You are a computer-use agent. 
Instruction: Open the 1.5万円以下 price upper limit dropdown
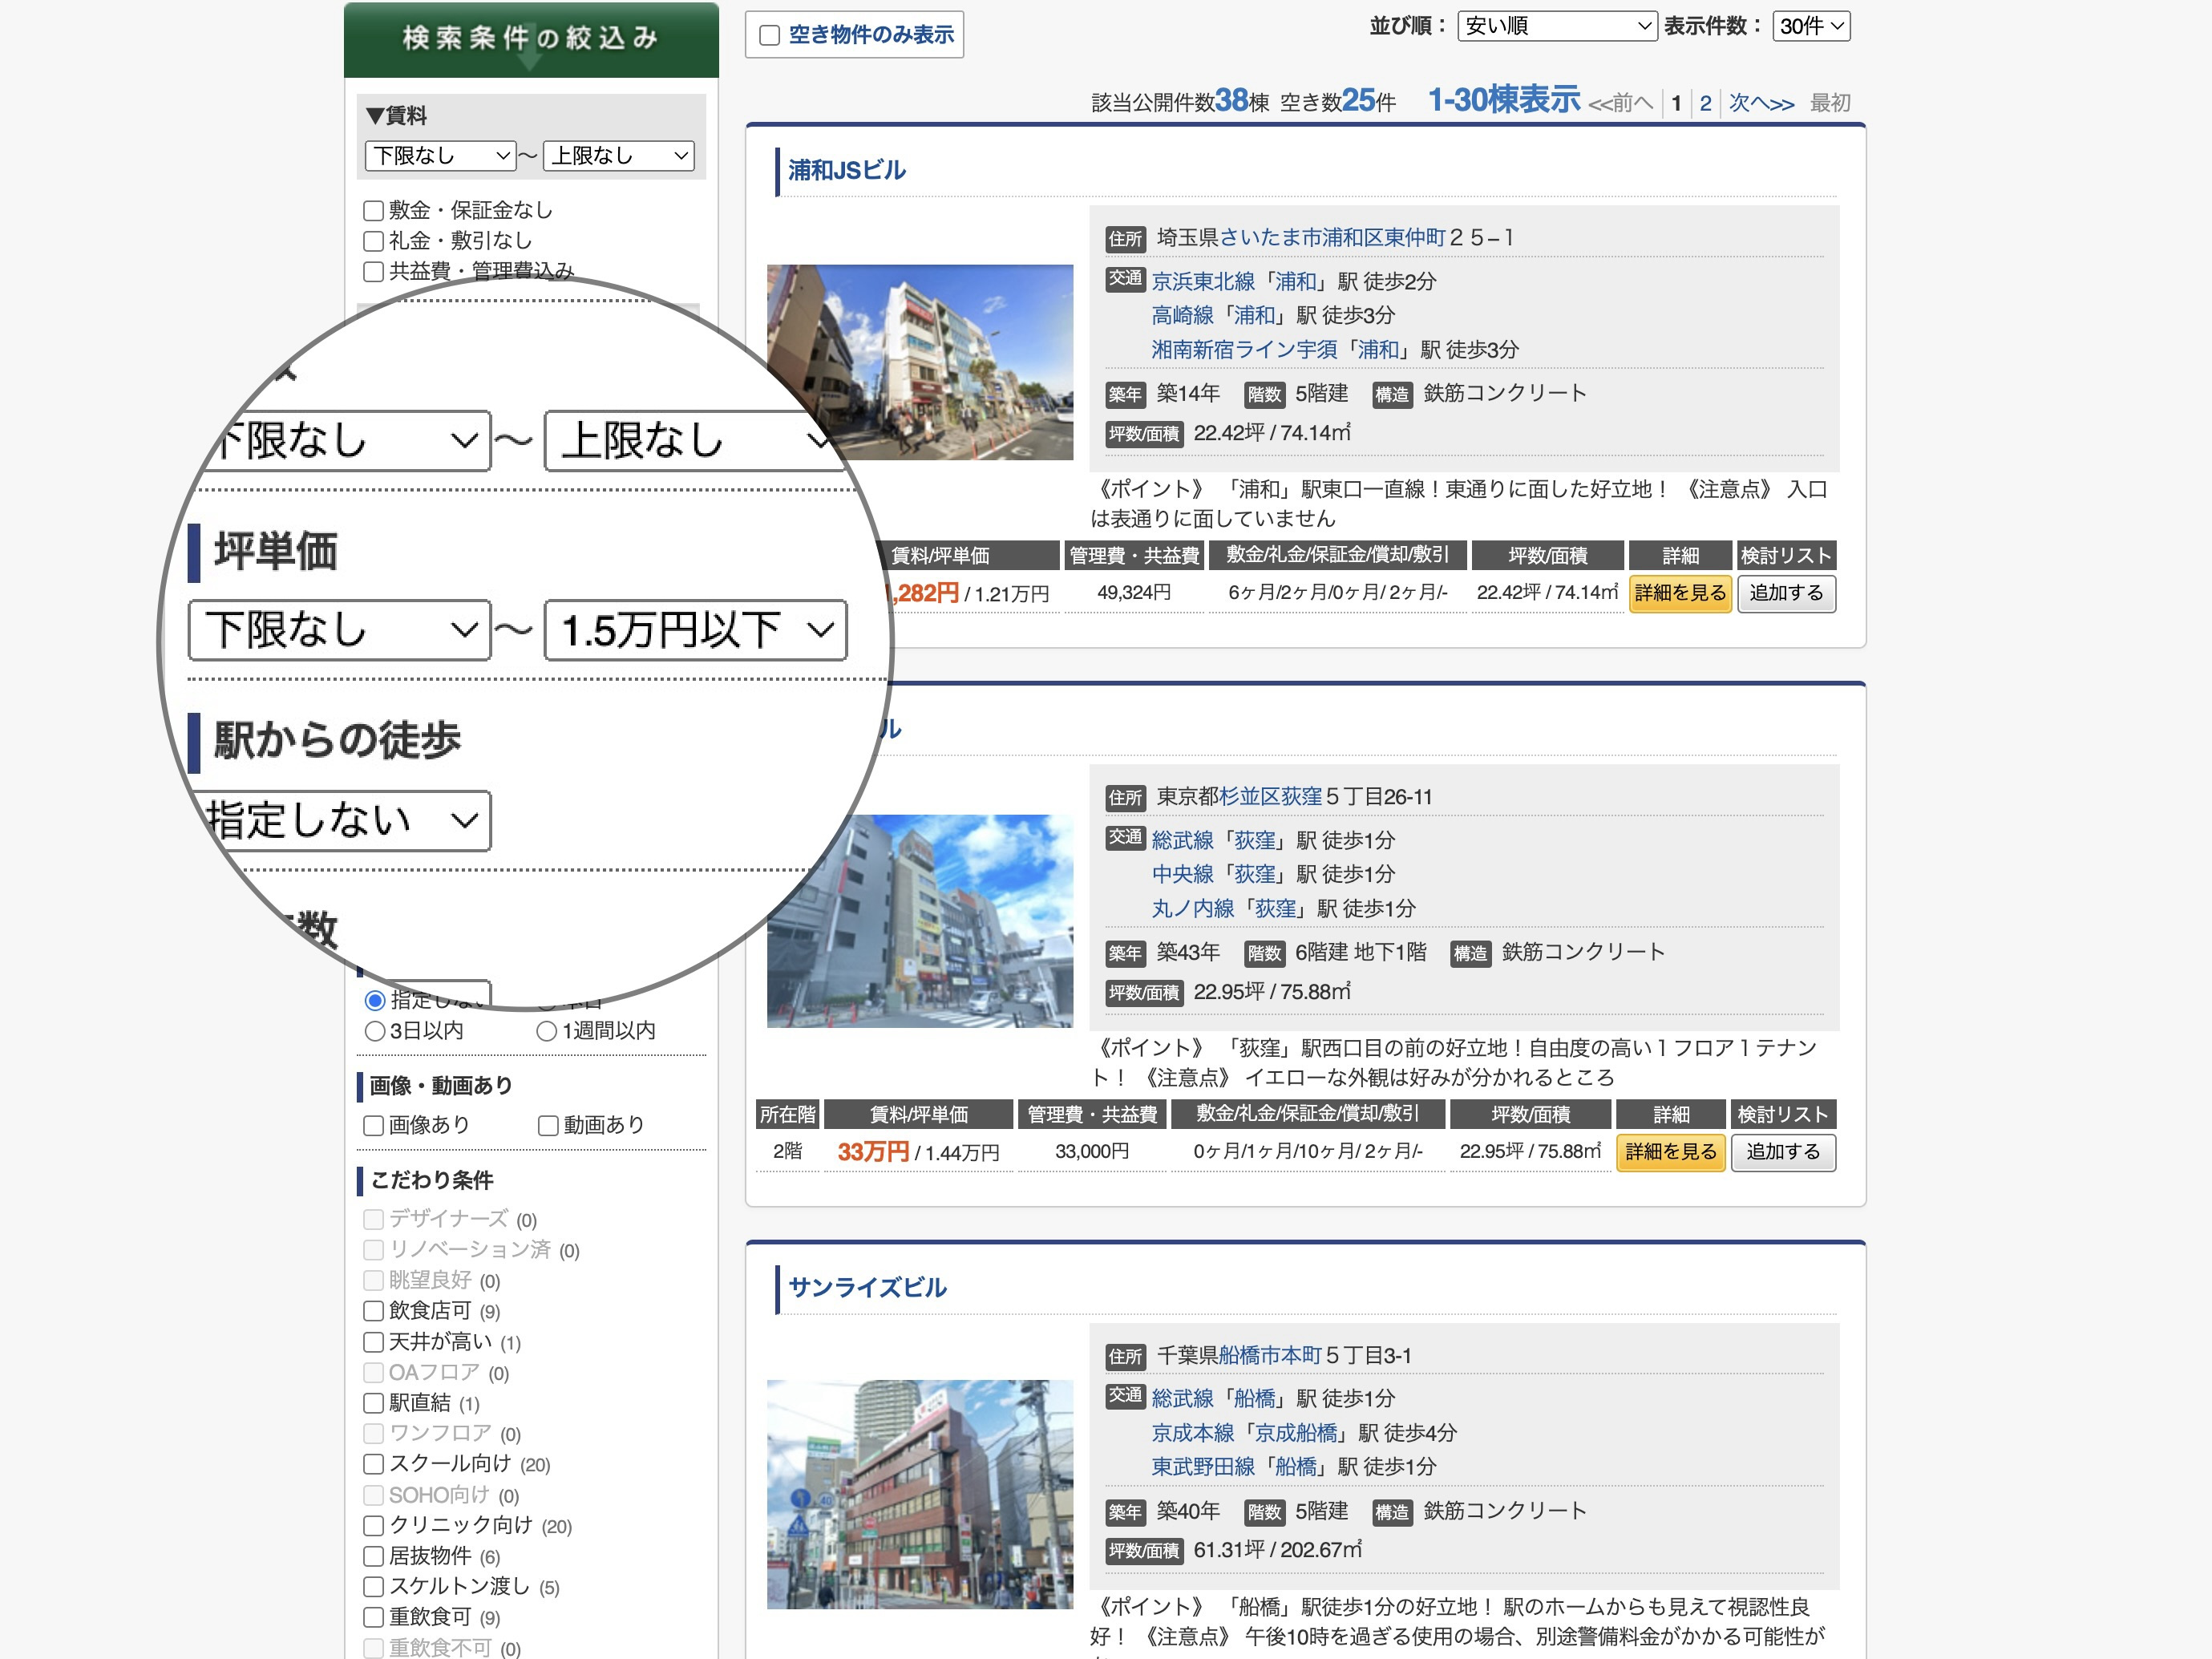(696, 630)
